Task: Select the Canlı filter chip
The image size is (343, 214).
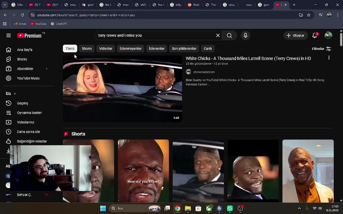Action: click(208, 48)
